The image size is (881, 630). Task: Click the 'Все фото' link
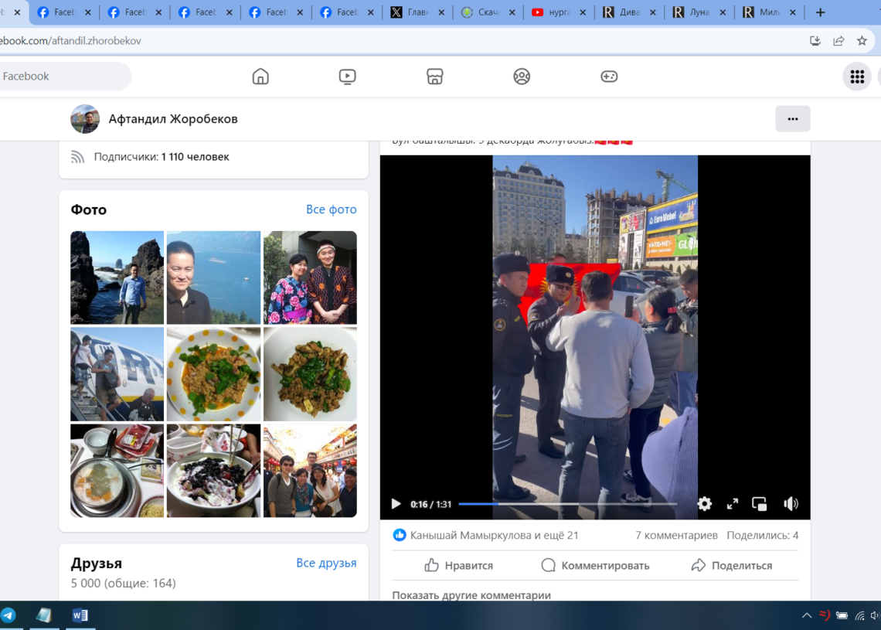coord(331,209)
